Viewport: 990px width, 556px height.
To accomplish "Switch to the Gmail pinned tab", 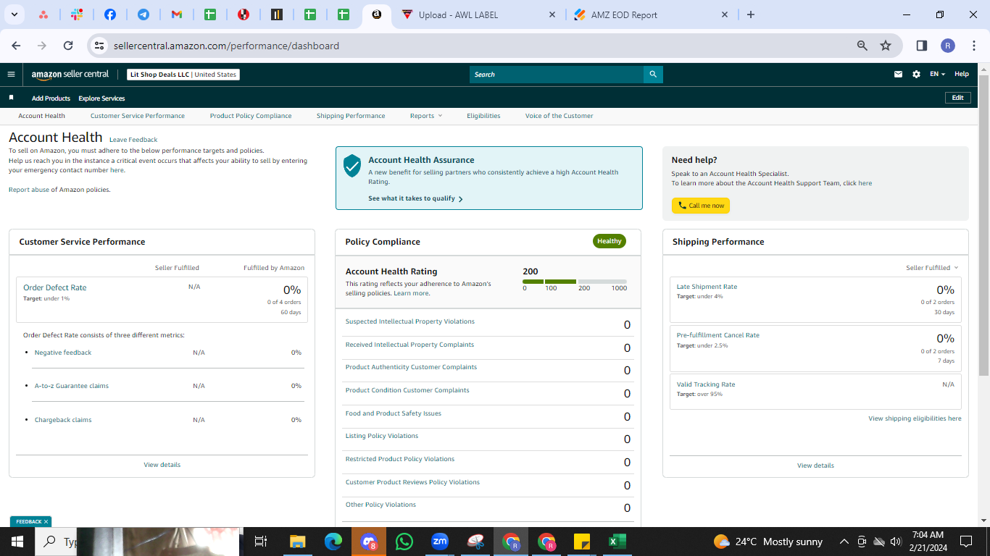I will point(177,14).
